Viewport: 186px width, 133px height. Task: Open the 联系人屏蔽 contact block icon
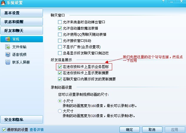click(8, 62)
